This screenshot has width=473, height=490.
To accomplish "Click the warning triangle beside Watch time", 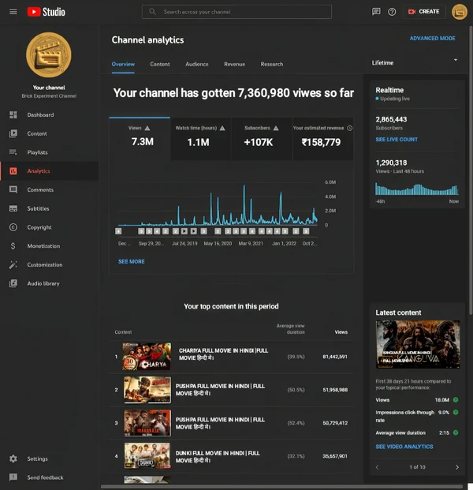I will 222,128.
